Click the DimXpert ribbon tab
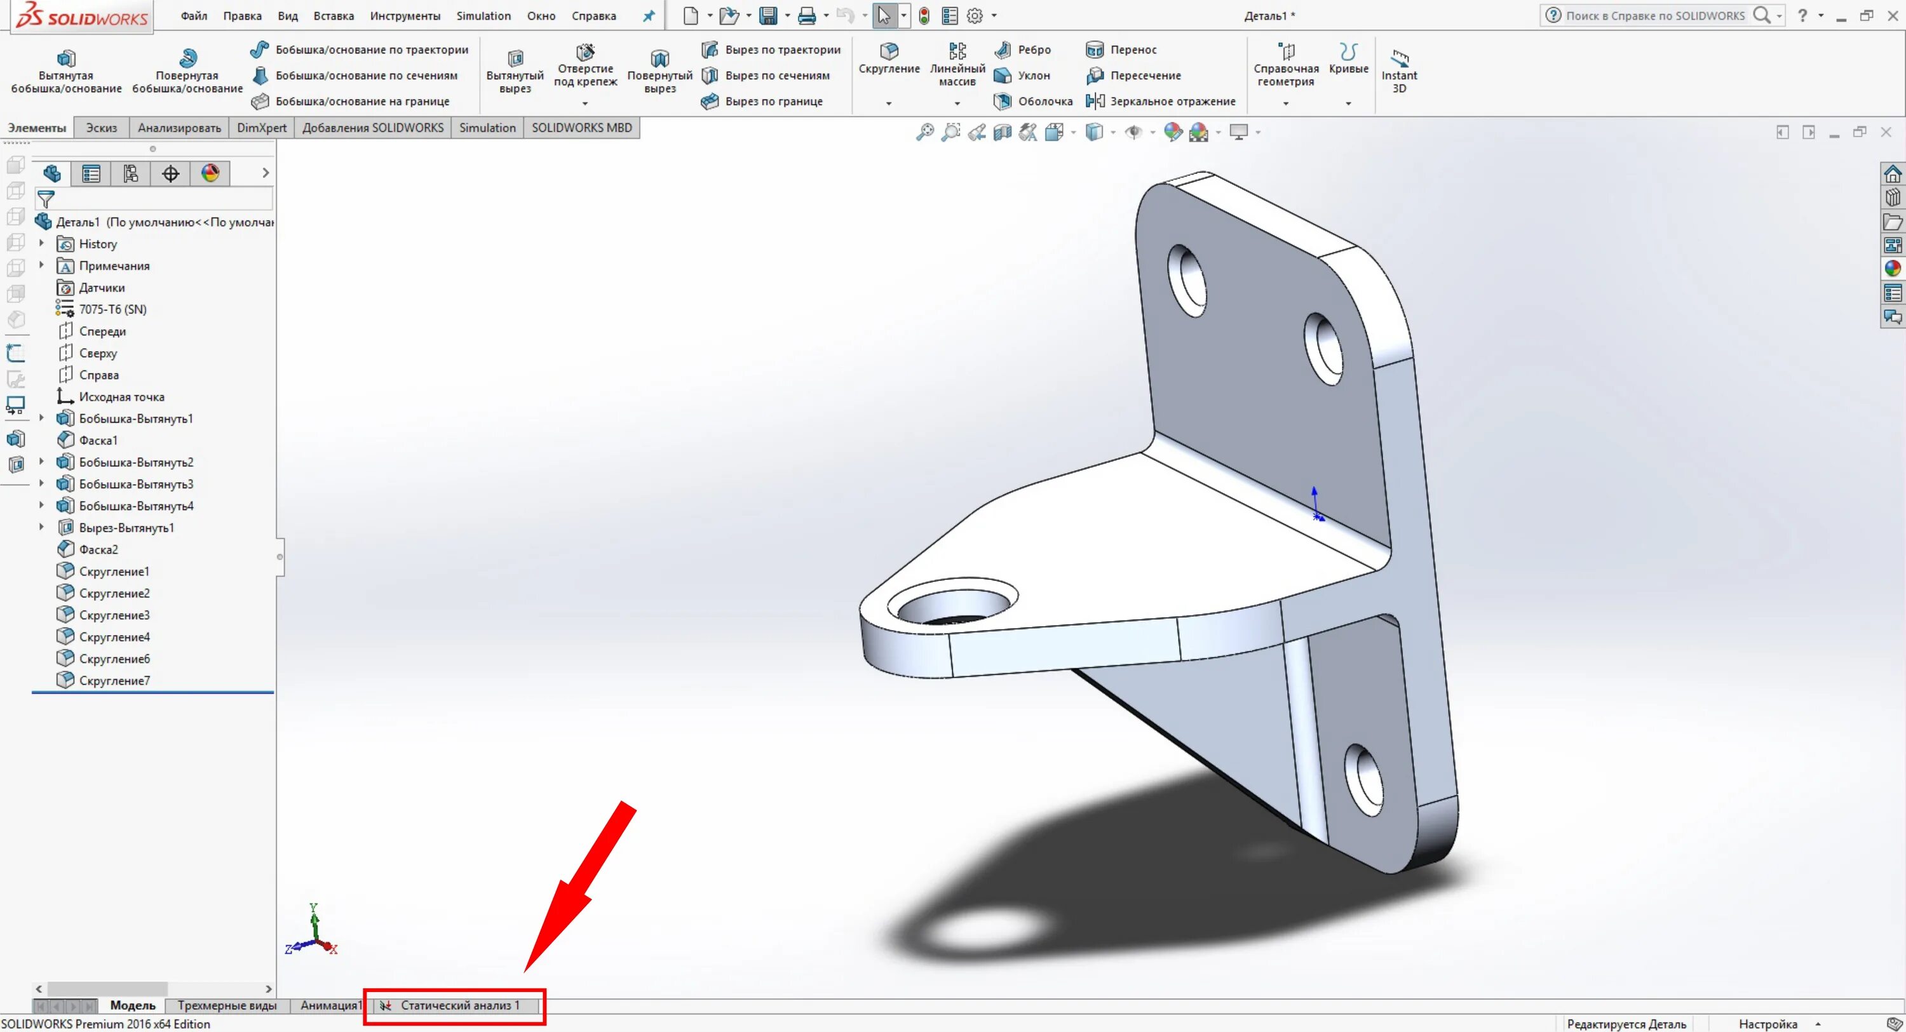Viewport: 1906px width, 1032px height. 259,127
